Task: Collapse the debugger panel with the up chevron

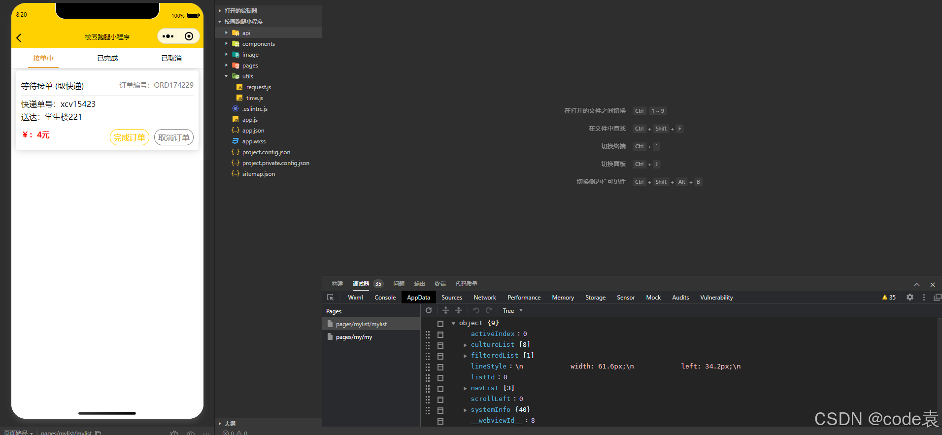Action: coord(917,284)
